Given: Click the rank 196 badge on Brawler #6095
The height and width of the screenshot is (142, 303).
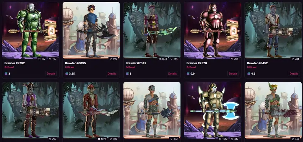Looking at the screenshot, I should coord(113,59).
